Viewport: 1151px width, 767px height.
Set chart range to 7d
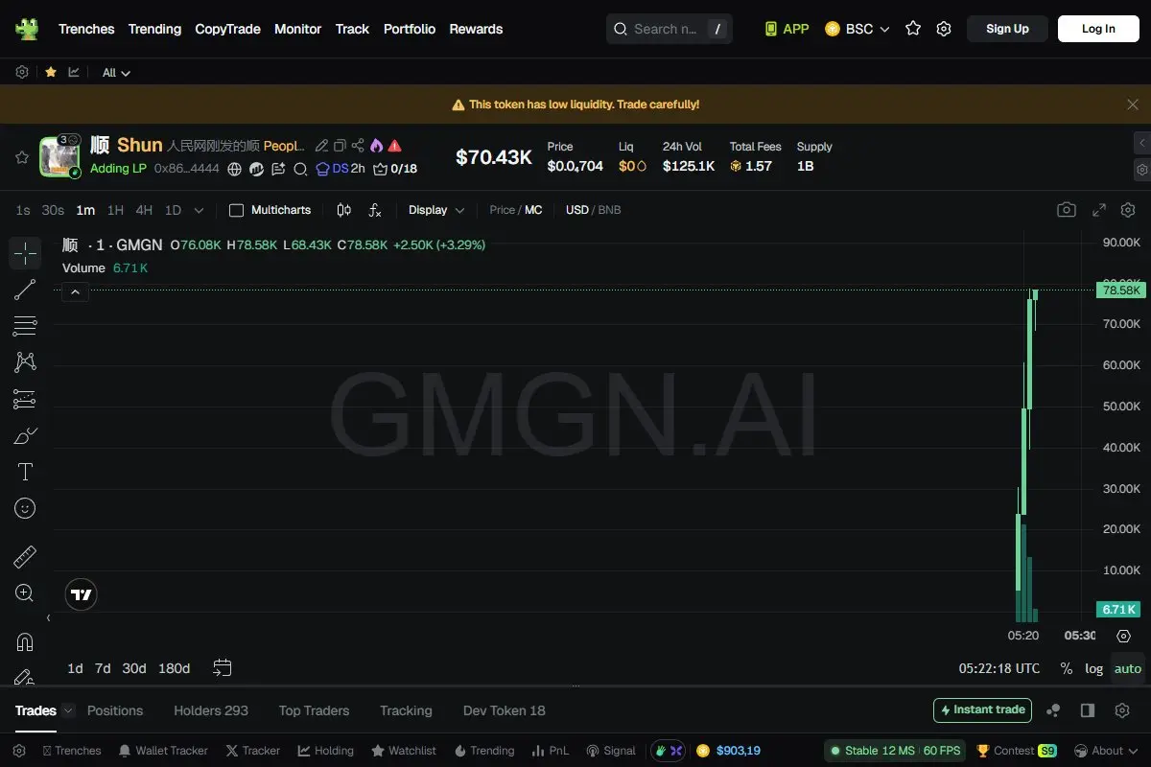(x=103, y=668)
